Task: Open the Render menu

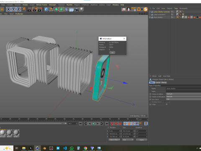Action: 25,5
